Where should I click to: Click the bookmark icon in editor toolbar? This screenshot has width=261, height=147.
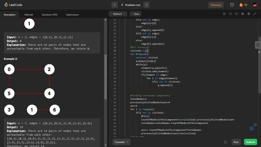[x=224, y=14]
